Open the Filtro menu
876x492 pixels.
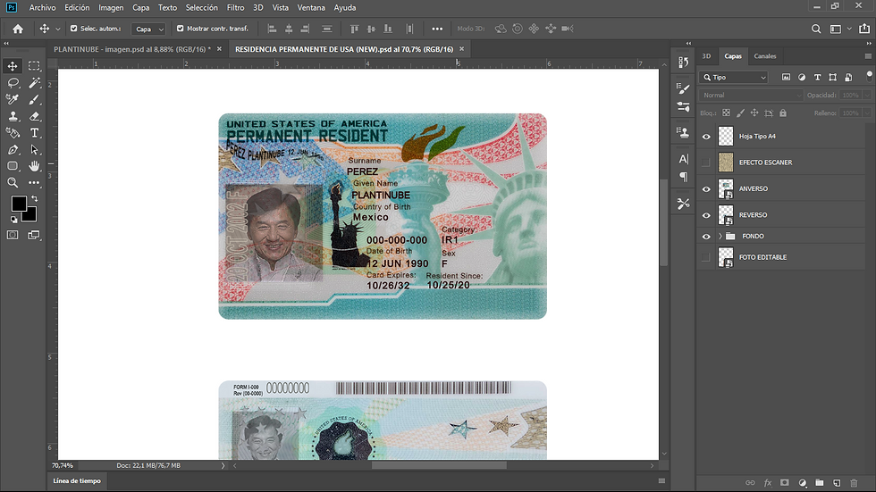tap(235, 8)
